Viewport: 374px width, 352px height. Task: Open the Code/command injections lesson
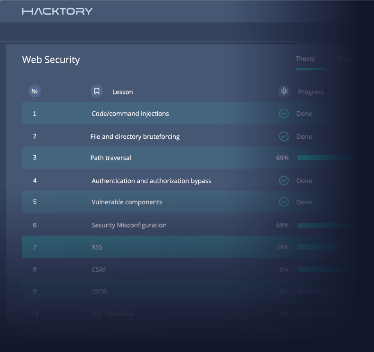tap(130, 114)
